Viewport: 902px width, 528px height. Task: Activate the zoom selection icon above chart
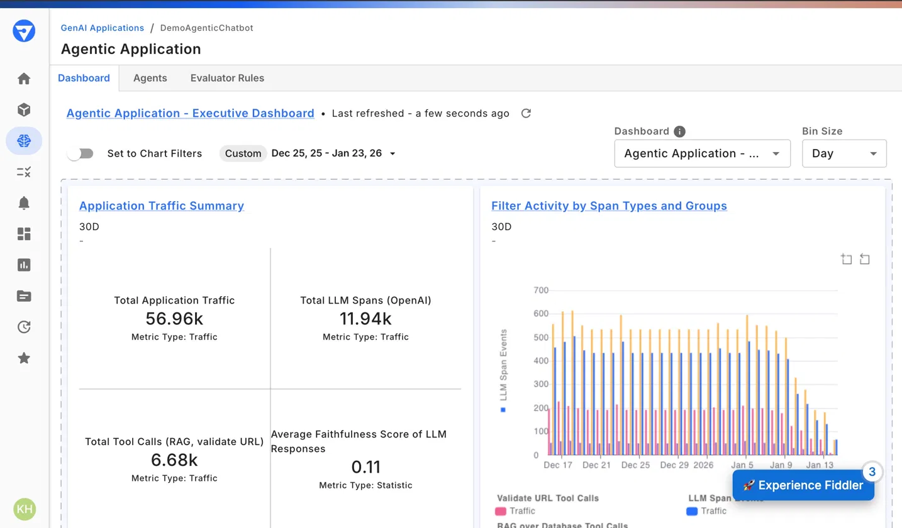pyautogui.click(x=847, y=259)
